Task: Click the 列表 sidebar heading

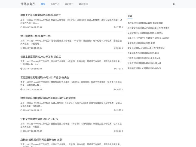Action: [130, 16]
